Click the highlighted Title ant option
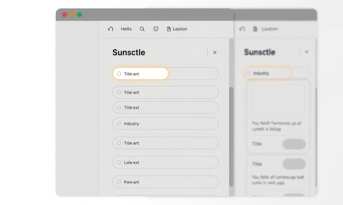The image size is (343, 205). tap(140, 74)
